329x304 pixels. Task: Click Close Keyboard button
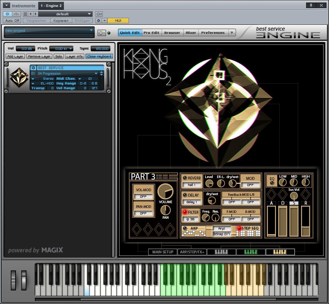[x=99, y=56]
